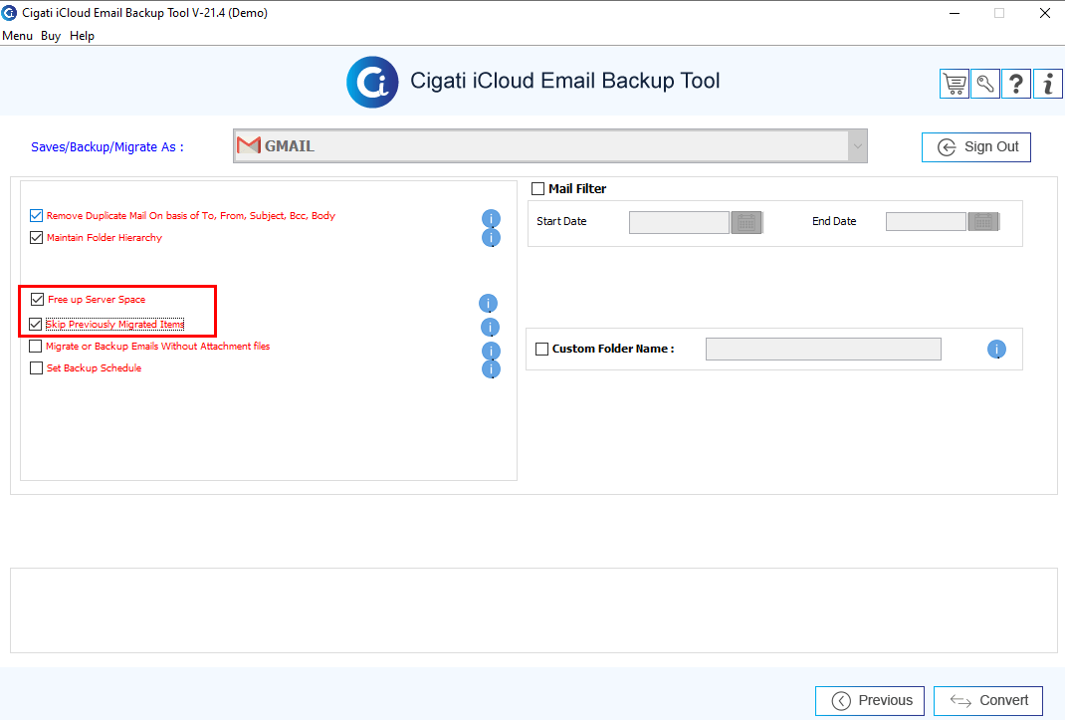Uncheck Maintain Folder Hierarchy
Image resolution: width=1065 pixels, height=720 pixels.
coord(36,237)
